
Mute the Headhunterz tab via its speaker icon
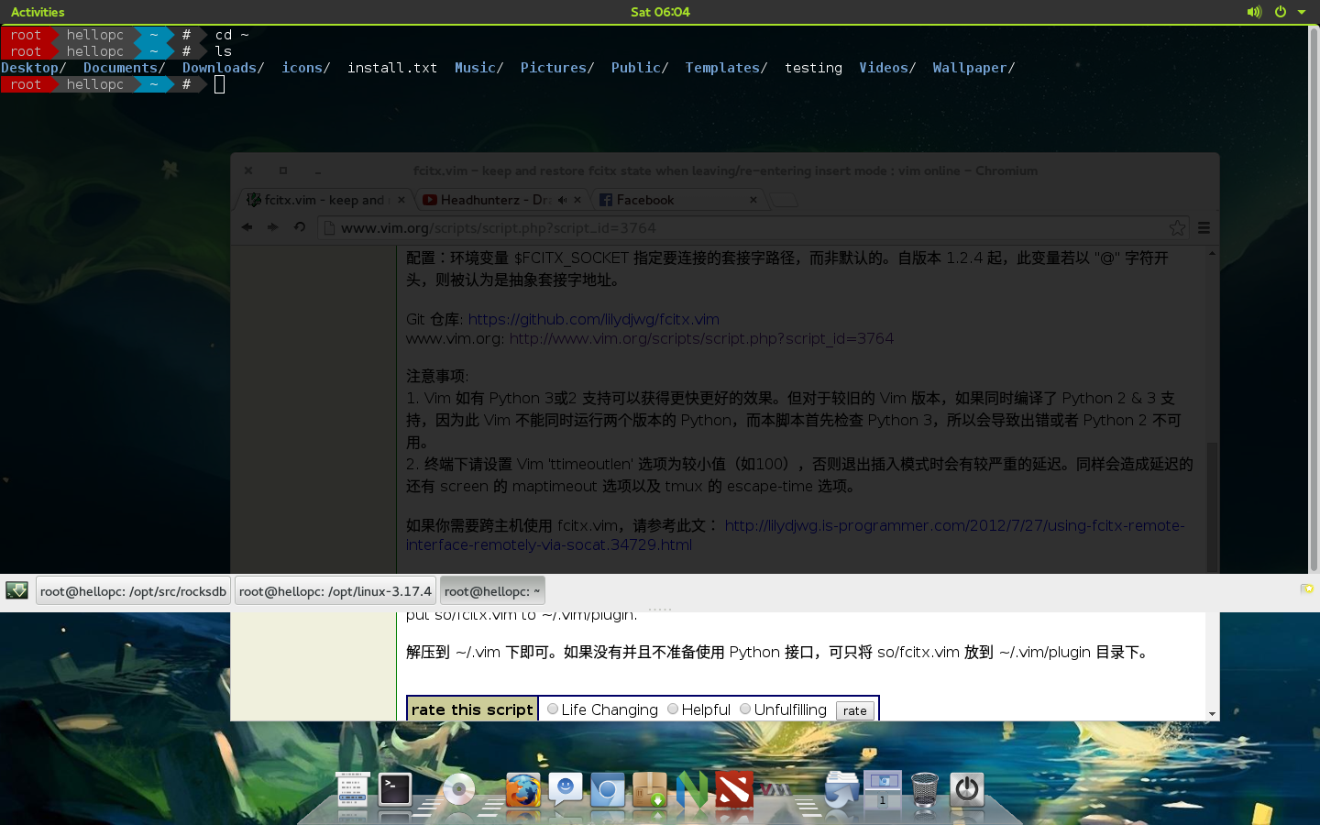coord(562,200)
